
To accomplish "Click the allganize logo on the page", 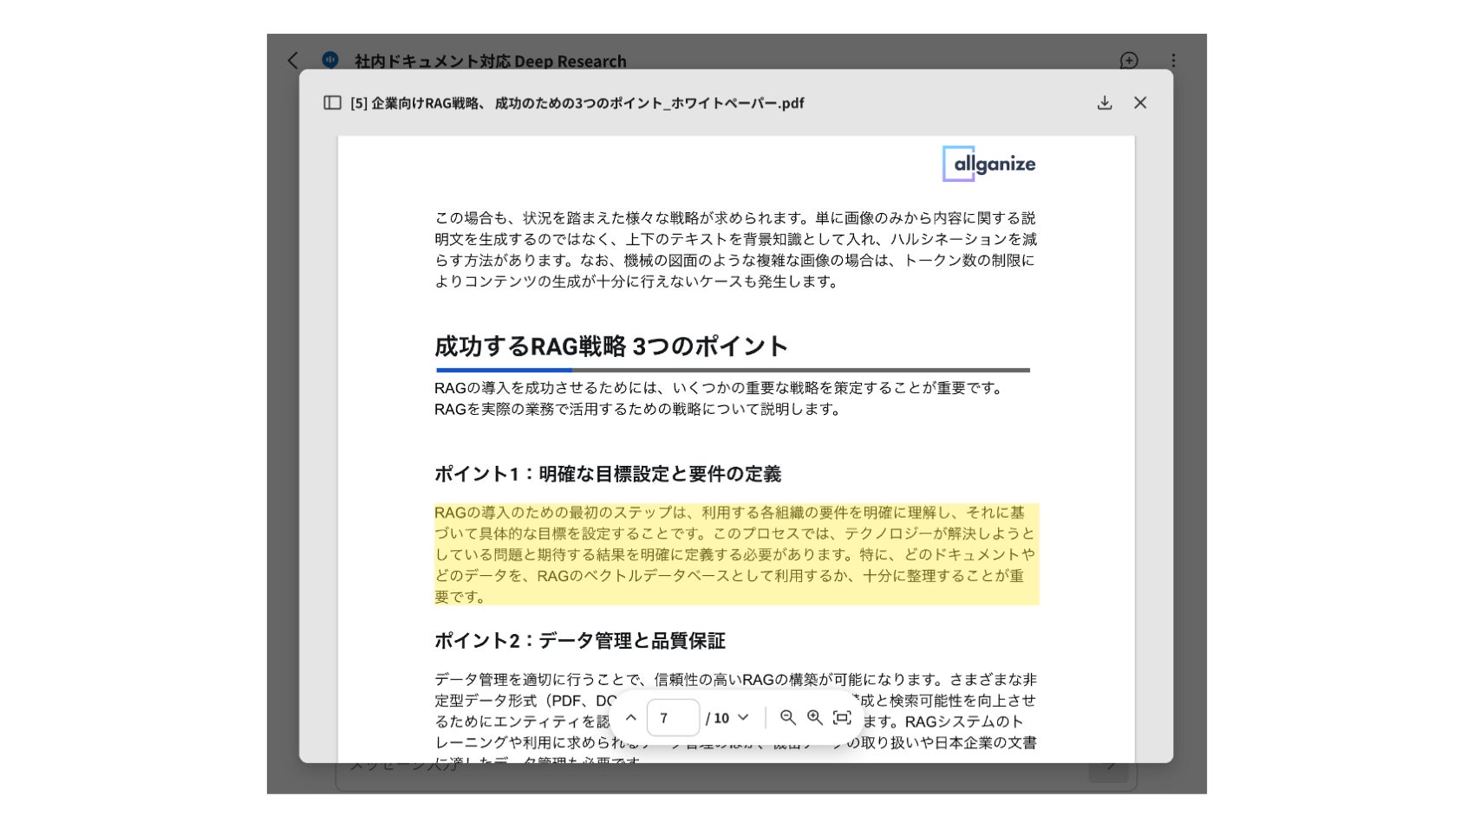I will [989, 164].
